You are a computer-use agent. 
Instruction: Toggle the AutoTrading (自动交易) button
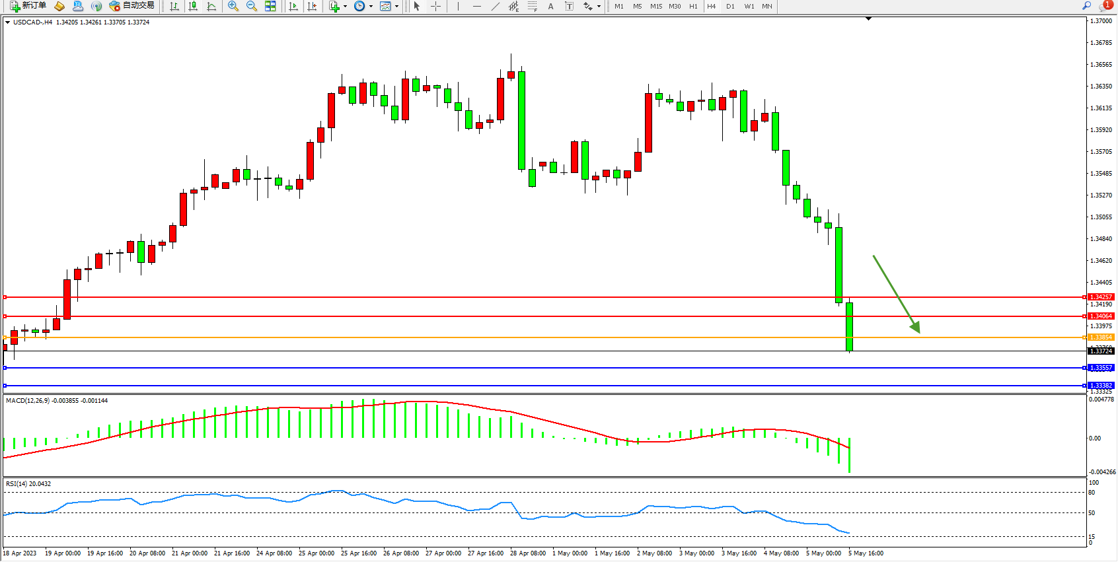point(132,6)
